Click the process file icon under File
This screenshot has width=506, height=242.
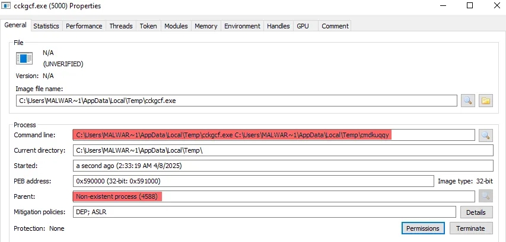(x=24, y=58)
